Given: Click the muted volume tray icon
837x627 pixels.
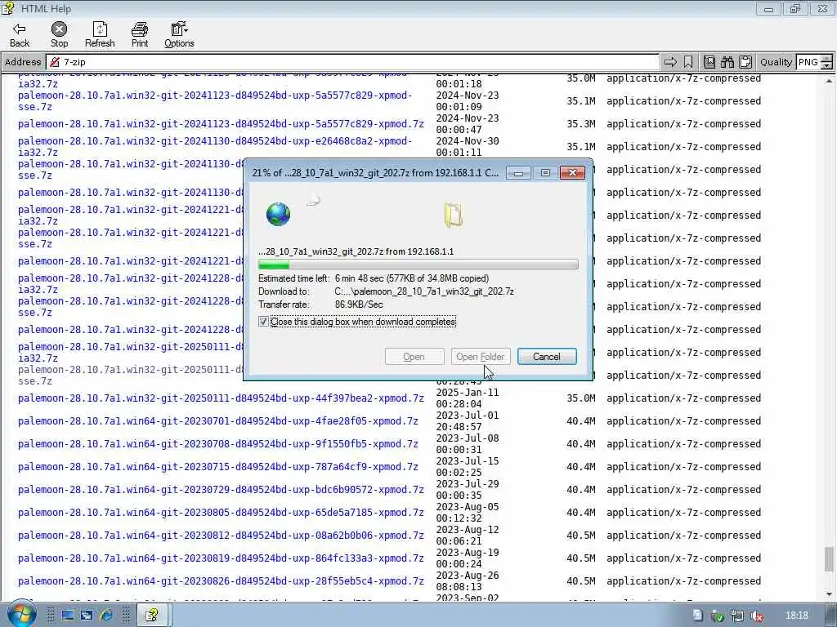Looking at the screenshot, I should 756,616.
